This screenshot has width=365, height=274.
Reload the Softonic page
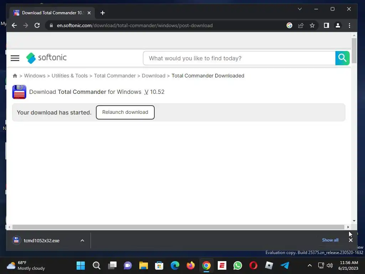pos(37,25)
